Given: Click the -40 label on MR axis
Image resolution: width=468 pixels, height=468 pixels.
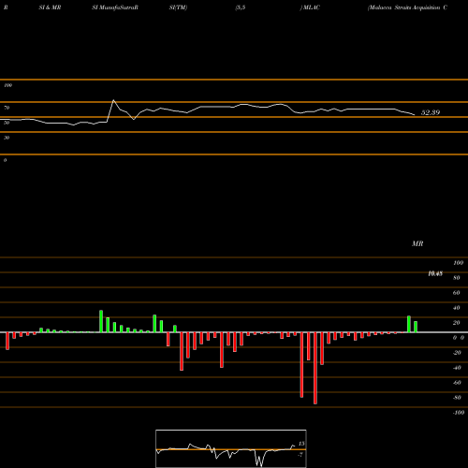Looking at the screenshot, I should (457, 368).
